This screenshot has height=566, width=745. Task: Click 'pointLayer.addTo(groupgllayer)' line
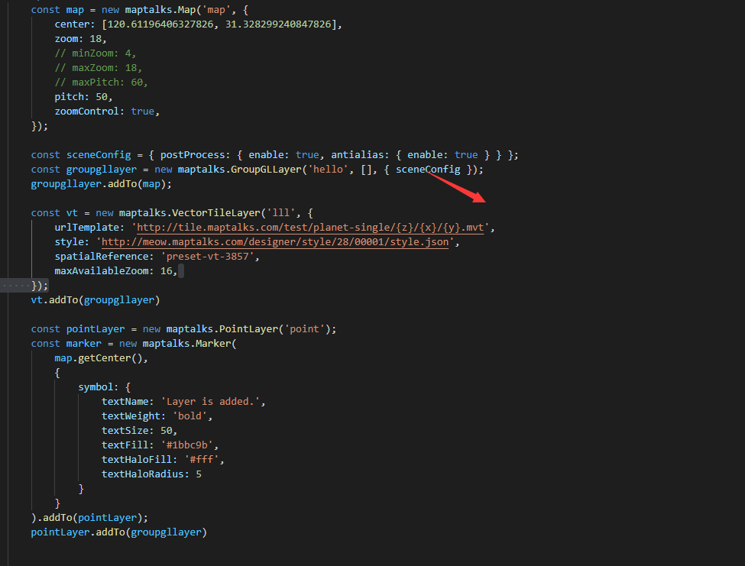pos(118,532)
